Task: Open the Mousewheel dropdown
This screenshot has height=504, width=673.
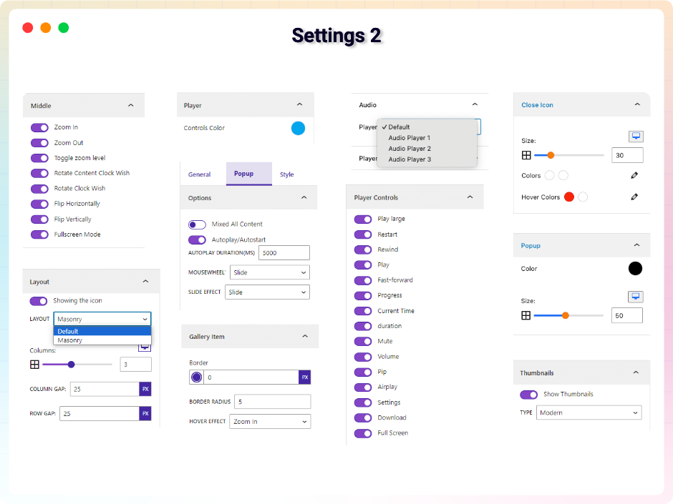Action: pyautogui.click(x=270, y=272)
